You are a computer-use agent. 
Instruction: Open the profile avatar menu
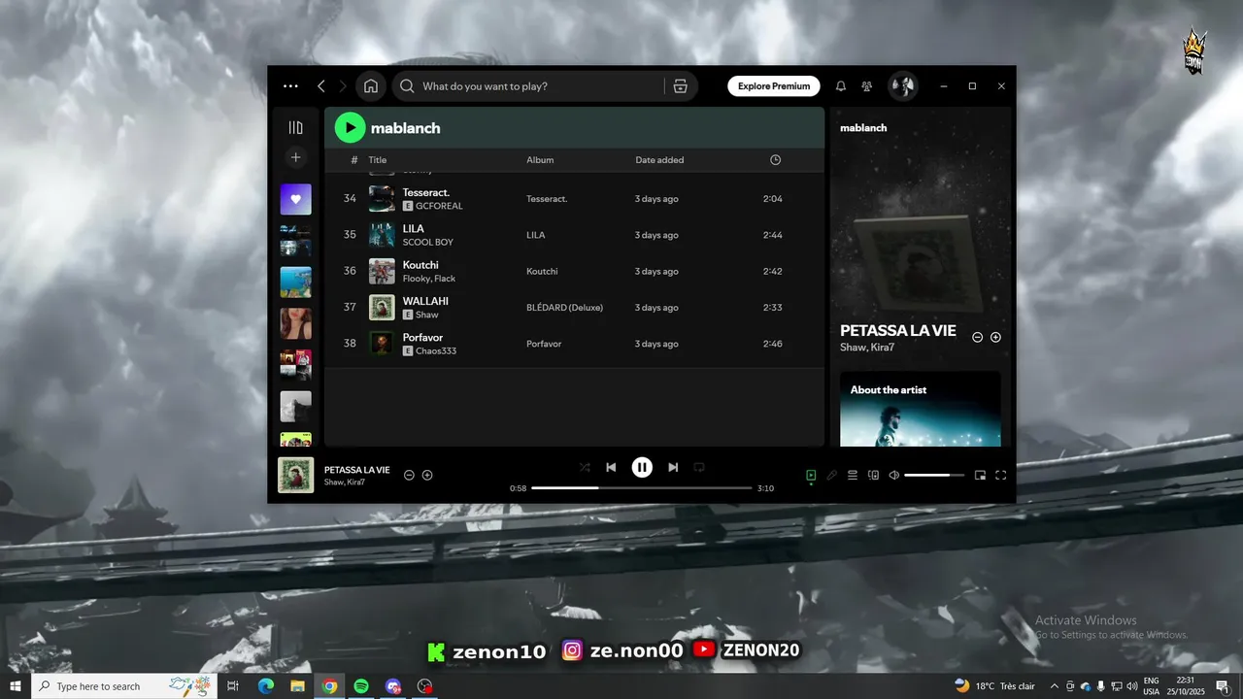tap(903, 86)
